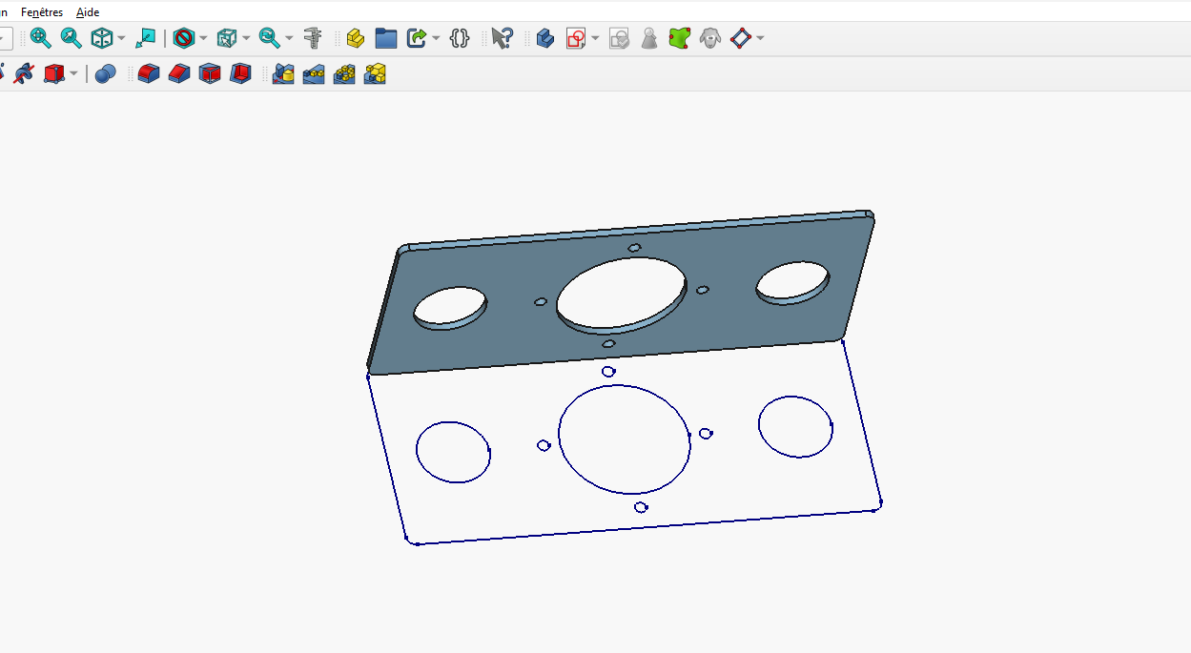The height and width of the screenshot is (653, 1191).
Task: Select the Chamfer tool
Action: pyautogui.click(x=179, y=73)
